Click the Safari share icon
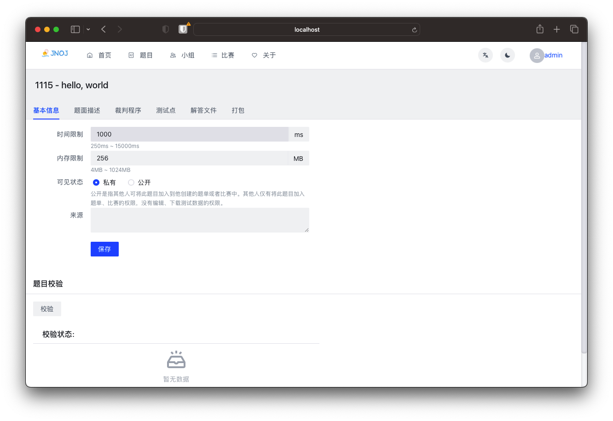The image size is (613, 421). click(540, 29)
